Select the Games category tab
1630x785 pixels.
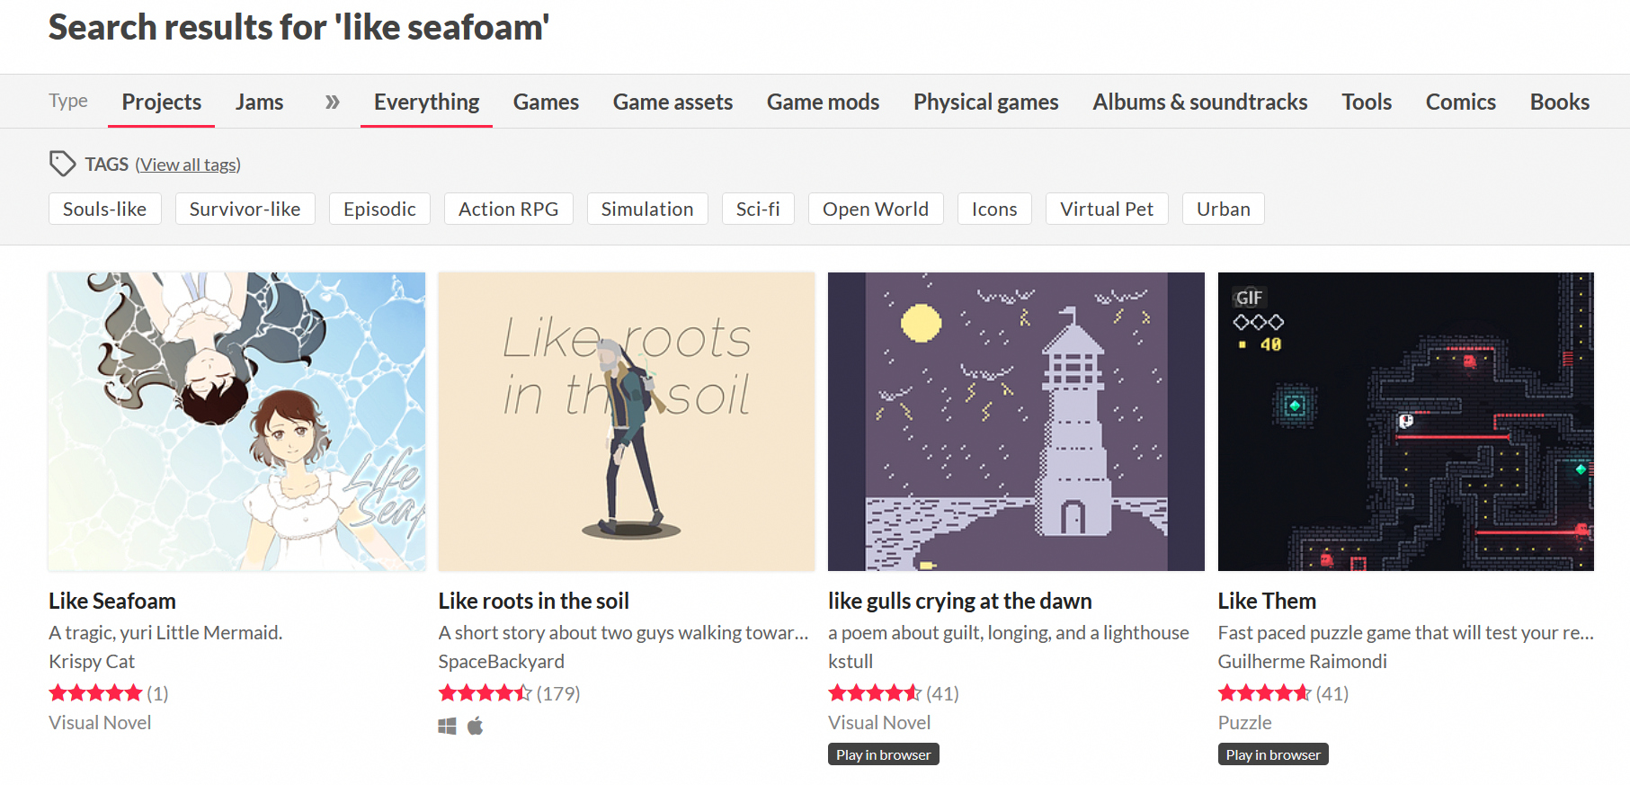546,102
